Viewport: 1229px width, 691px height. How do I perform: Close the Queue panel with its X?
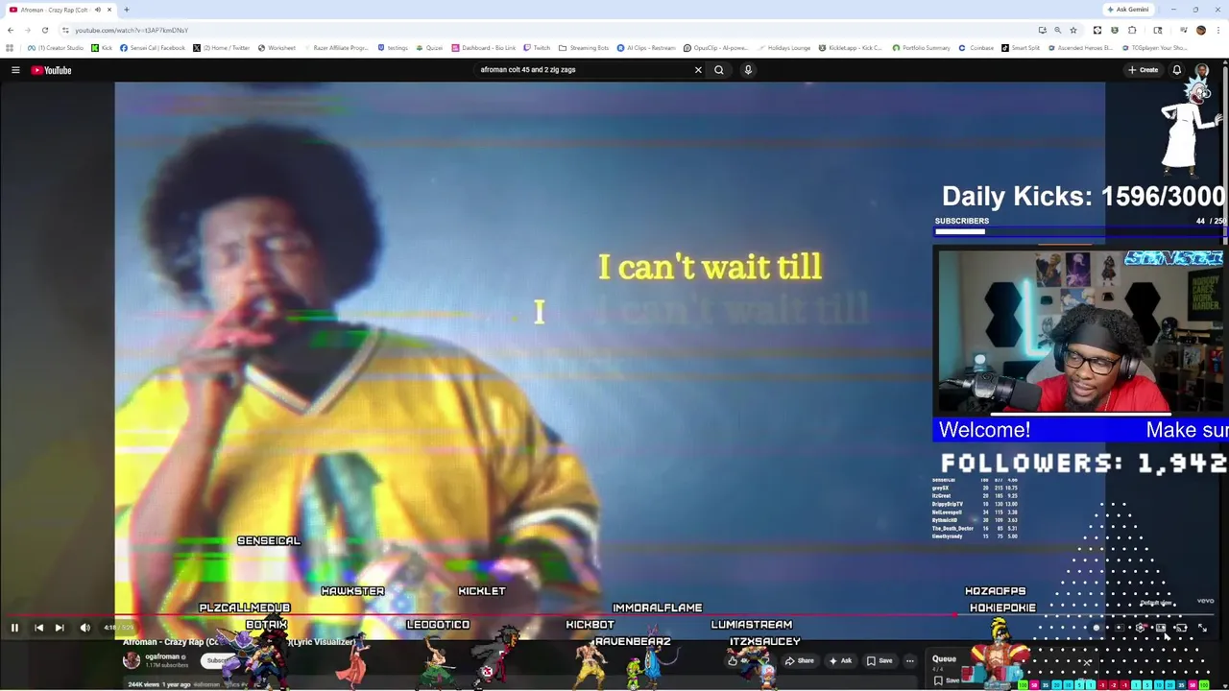click(x=1087, y=663)
